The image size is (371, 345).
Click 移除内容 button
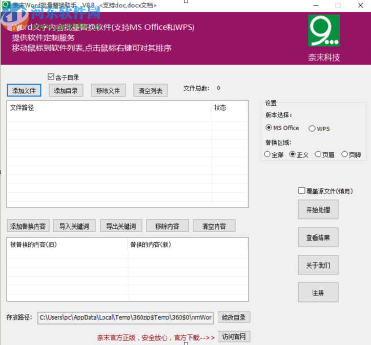tap(168, 226)
